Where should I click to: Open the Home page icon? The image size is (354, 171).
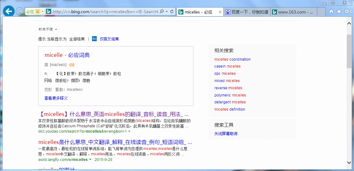pos(331,12)
